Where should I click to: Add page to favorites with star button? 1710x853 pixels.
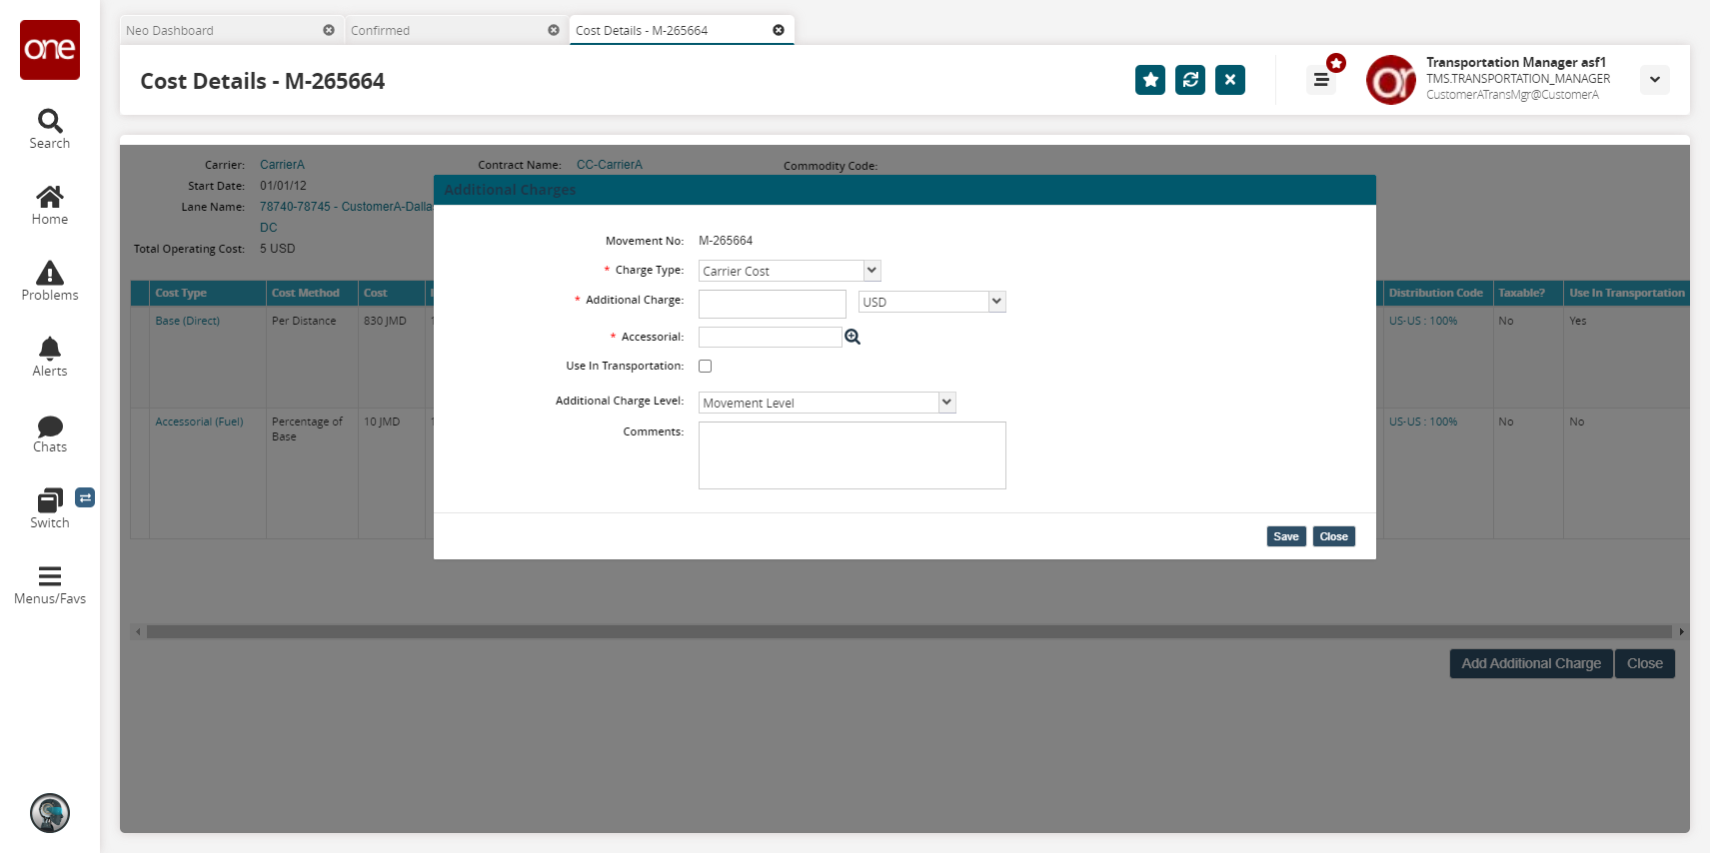(x=1150, y=80)
